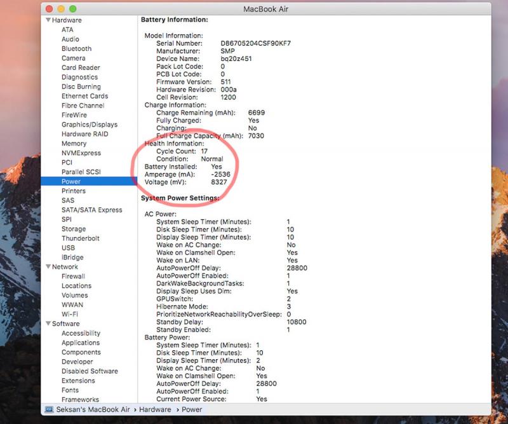Click Power in the path bar
The image size is (508, 424).
point(192,410)
